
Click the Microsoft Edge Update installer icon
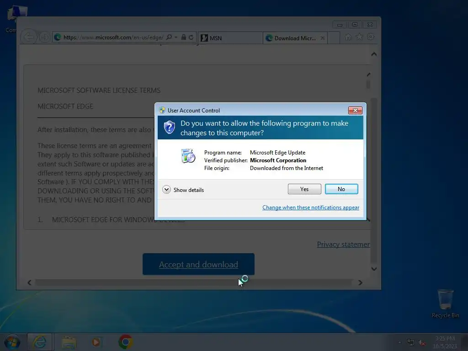[x=188, y=156]
